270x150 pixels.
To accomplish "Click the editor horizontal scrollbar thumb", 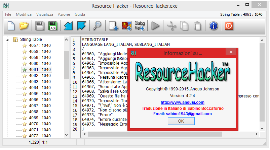I will [x=155, y=134].
